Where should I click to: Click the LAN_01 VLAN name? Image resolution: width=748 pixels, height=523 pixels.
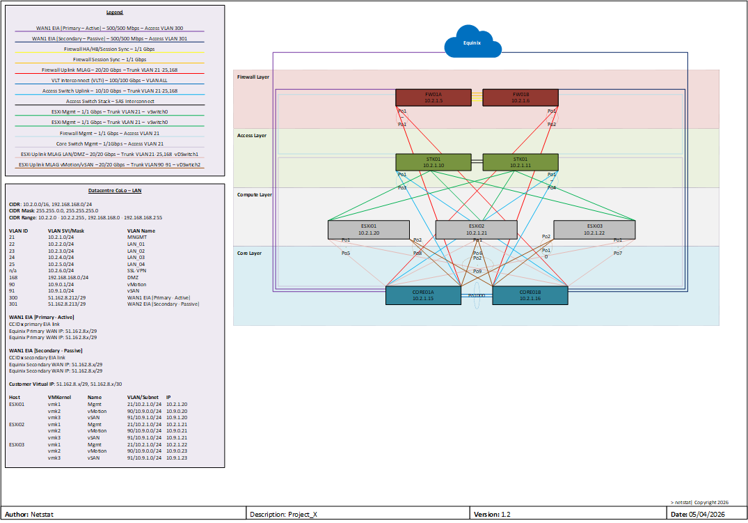pyautogui.click(x=136, y=244)
